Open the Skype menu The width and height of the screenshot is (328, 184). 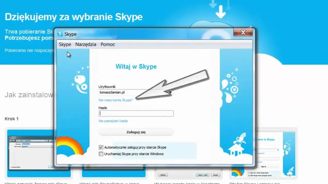[65, 44]
